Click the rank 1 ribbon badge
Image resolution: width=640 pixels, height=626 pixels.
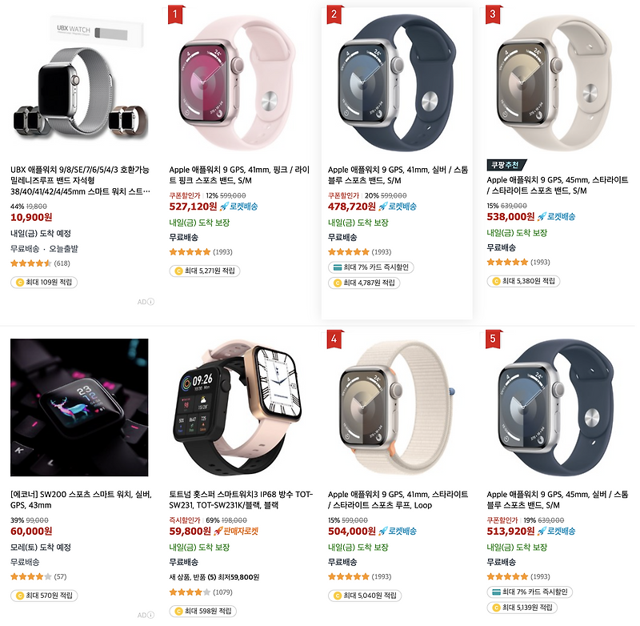click(x=177, y=14)
